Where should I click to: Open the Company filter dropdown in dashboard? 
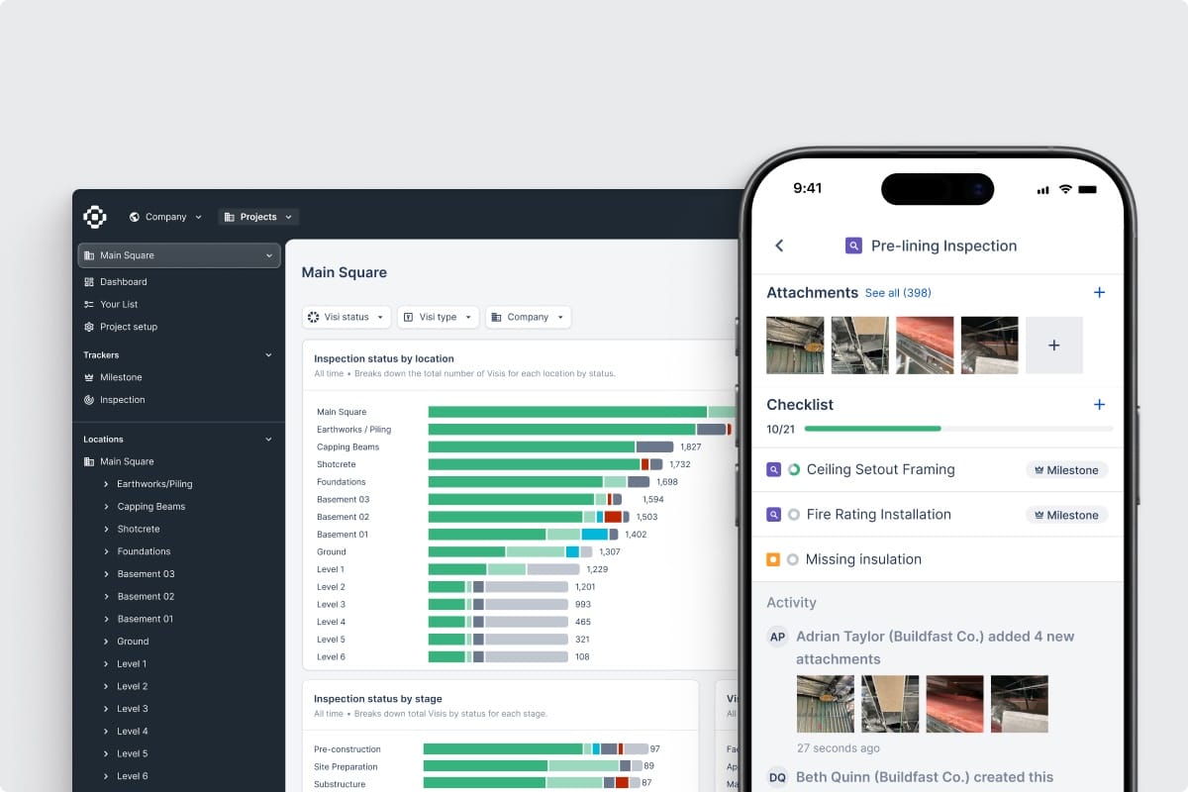coord(528,317)
